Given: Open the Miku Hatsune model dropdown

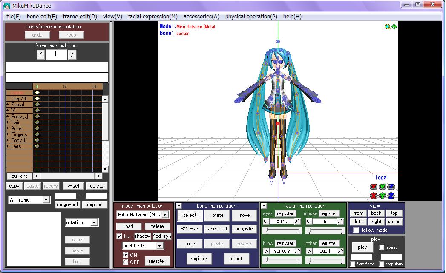Looking at the screenshot, I should pyautogui.click(x=165, y=215).
